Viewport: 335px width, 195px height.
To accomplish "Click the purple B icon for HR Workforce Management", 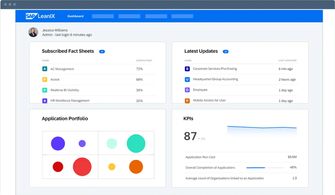I will (45, 101).
